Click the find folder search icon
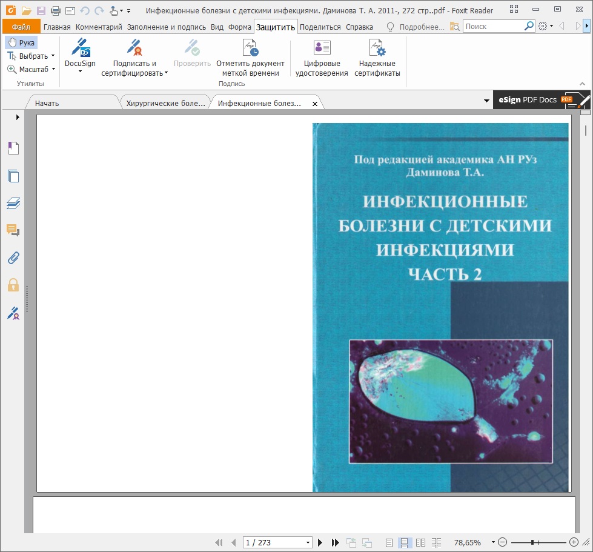This screenshot has height=552, width=593. [x=454, y=27]
